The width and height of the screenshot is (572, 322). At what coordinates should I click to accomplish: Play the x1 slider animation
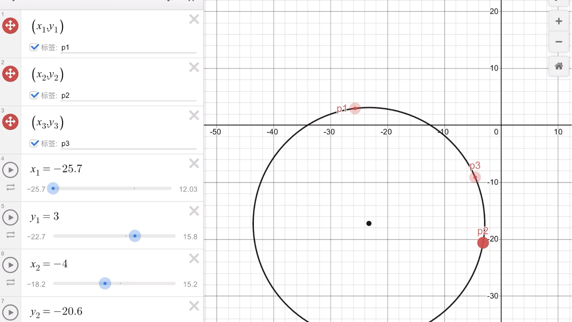coord(10,170)
